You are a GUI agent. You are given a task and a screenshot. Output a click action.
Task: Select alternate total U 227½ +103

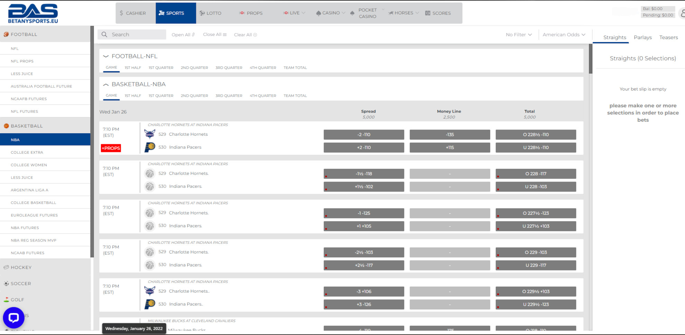[x=536, y=226]
